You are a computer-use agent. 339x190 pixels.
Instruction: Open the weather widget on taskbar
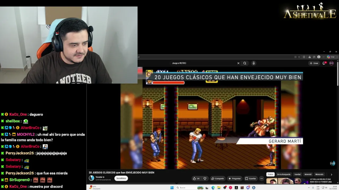coord(95,188)
